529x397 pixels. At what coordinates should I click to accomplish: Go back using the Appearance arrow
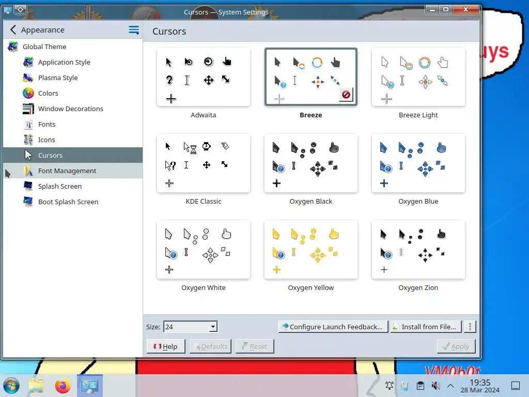tap(13, 29)
